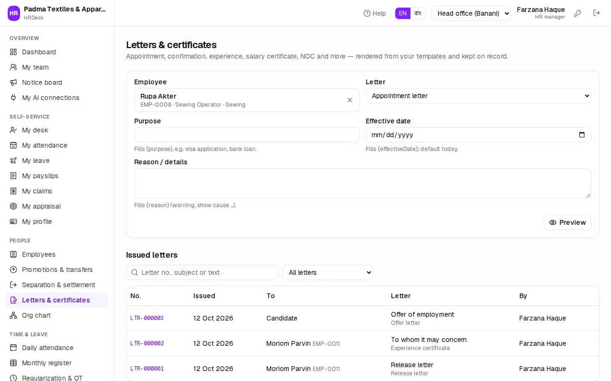Click the My appraisal target icon
Screen dimensions: 611x381
coord(13,206)
